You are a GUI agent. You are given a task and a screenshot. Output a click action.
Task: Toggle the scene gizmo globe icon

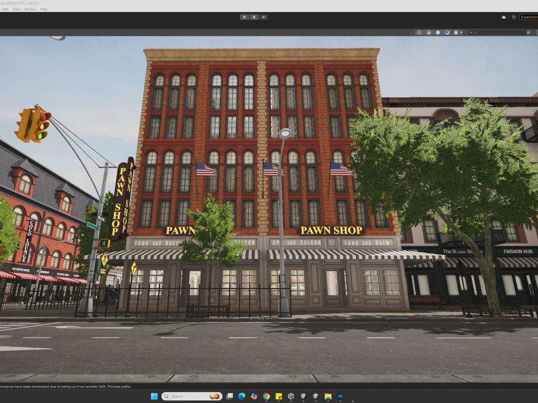coord(419,32)
